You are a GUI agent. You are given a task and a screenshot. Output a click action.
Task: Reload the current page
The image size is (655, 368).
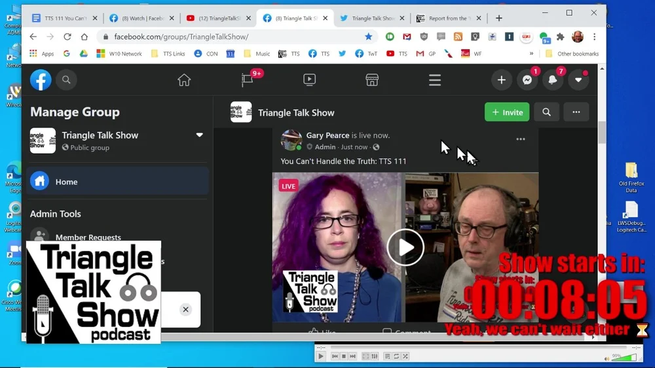[67, 37]
